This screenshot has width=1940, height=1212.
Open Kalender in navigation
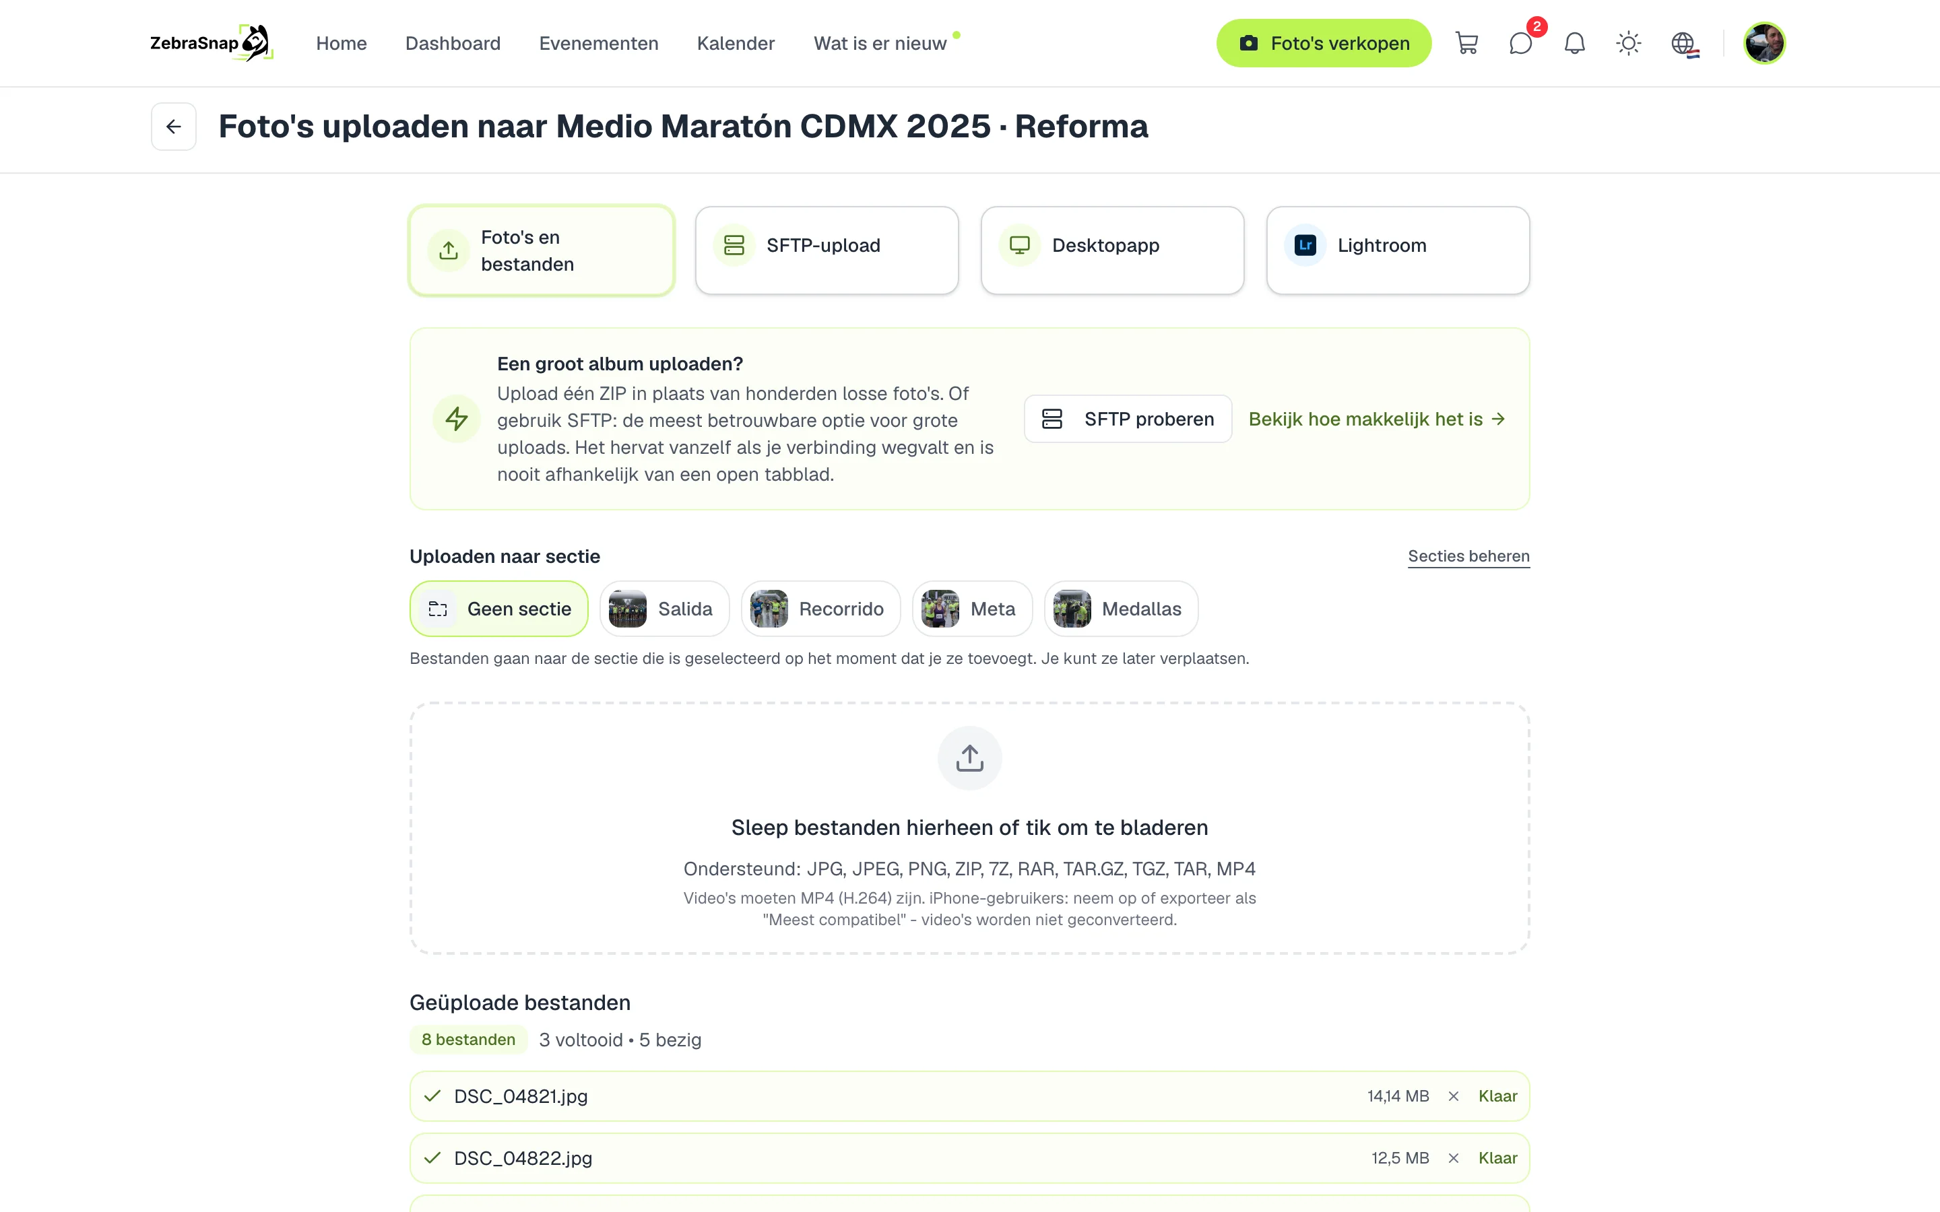tap(736, 43)
